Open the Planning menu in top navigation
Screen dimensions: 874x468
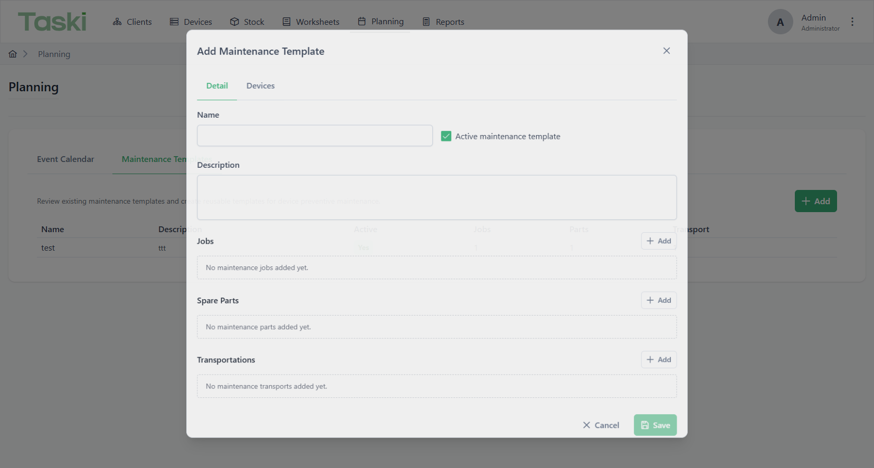coord(381,22)
